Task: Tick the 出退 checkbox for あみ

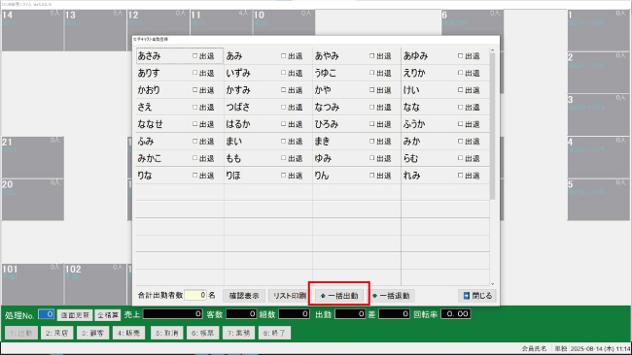Action: click(x=283, y=56)
